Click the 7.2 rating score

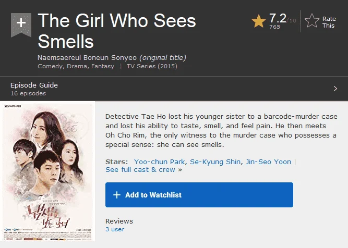tap(278, 18)
